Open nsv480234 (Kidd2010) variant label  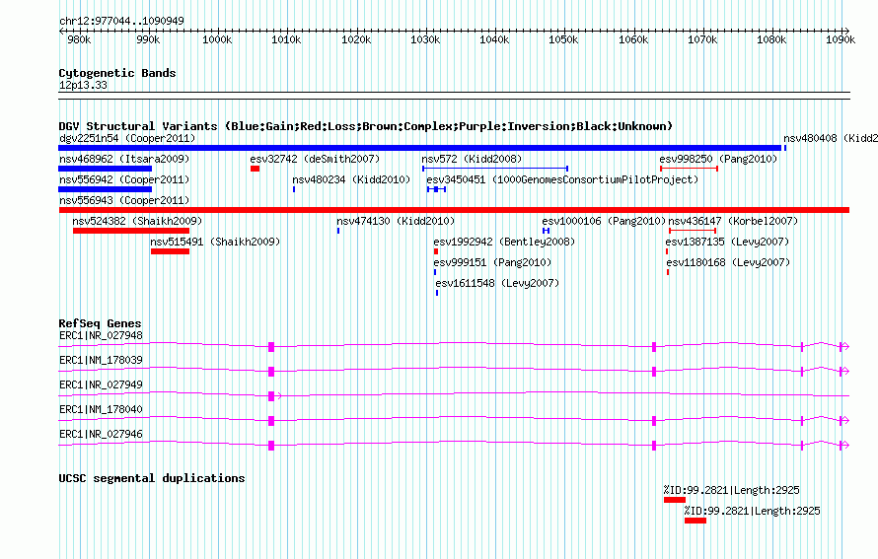click(351, 179)
